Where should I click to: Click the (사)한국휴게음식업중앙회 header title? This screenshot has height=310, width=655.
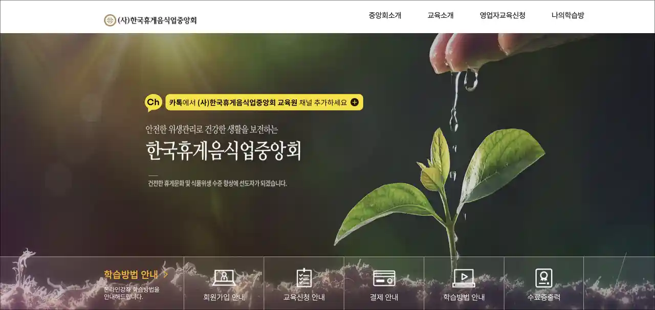tap(157, 20)
